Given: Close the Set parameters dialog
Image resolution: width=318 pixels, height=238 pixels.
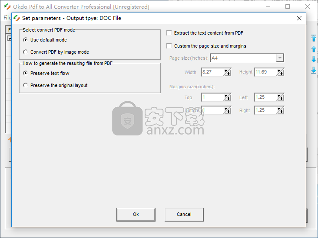Looking at the screenshot, I should coord(299,18).
